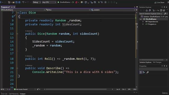Start debugging with green play button
169x95 pixels.
(x=58, y=2)
